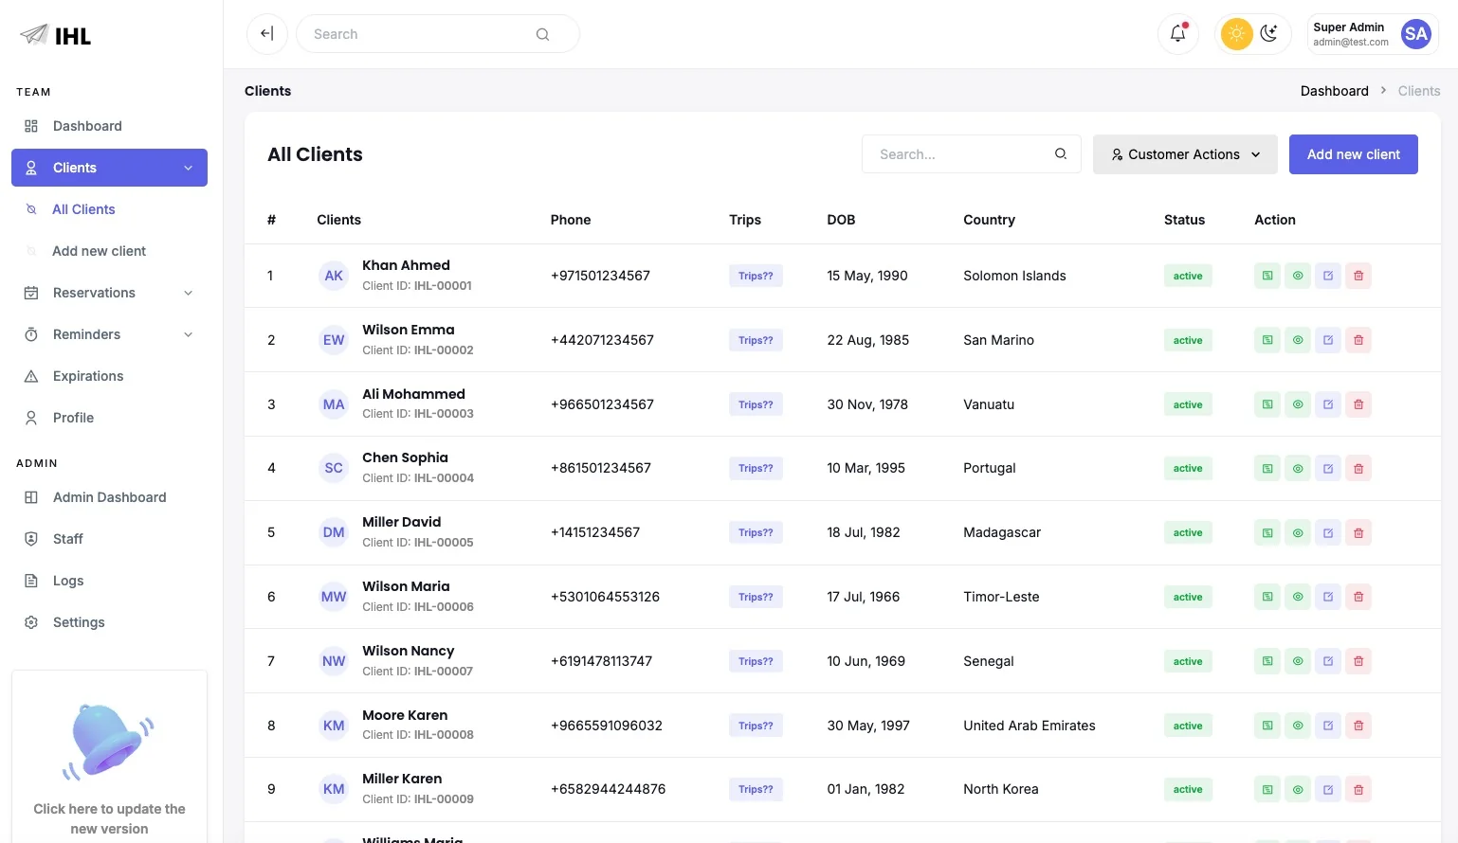This screenshot has width=1458, height=843.
Task: Click the search icon in top search bar
Action: click(542, 34)
